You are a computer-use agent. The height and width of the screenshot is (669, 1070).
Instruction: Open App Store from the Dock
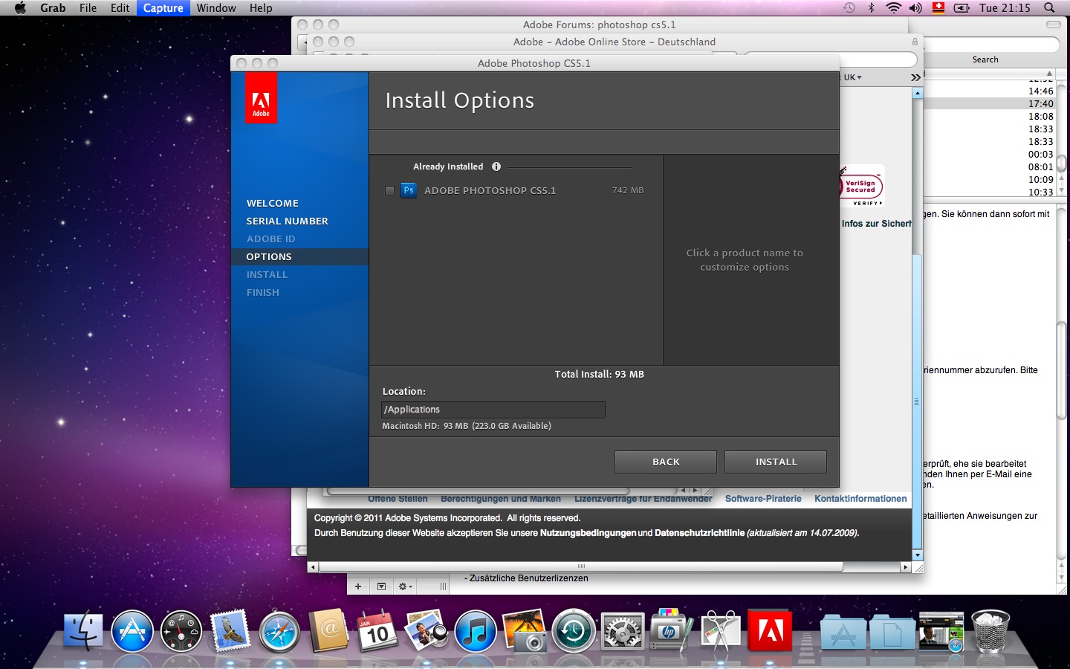(x=132, y=631)
